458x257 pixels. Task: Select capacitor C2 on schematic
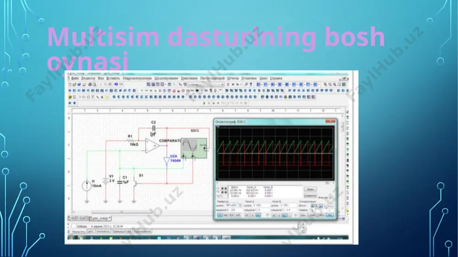[x=153, y=128]
